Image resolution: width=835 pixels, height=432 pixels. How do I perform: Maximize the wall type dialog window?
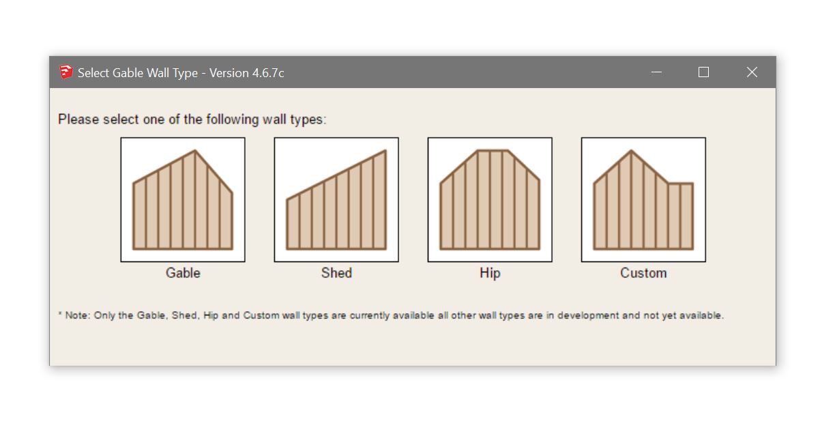tap(704, 72)
